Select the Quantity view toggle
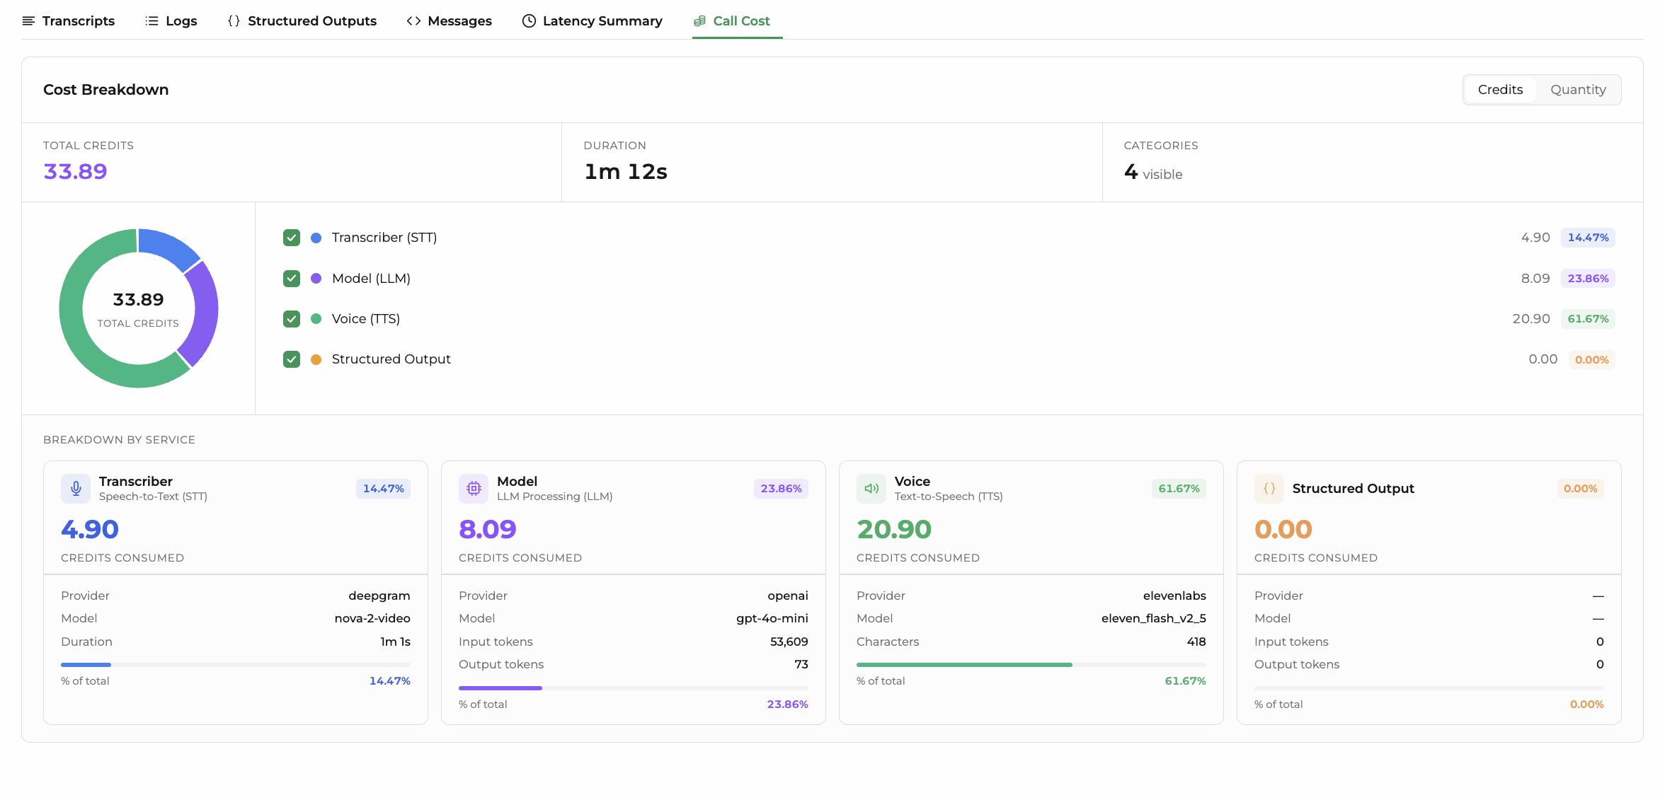 point(1578,90)
